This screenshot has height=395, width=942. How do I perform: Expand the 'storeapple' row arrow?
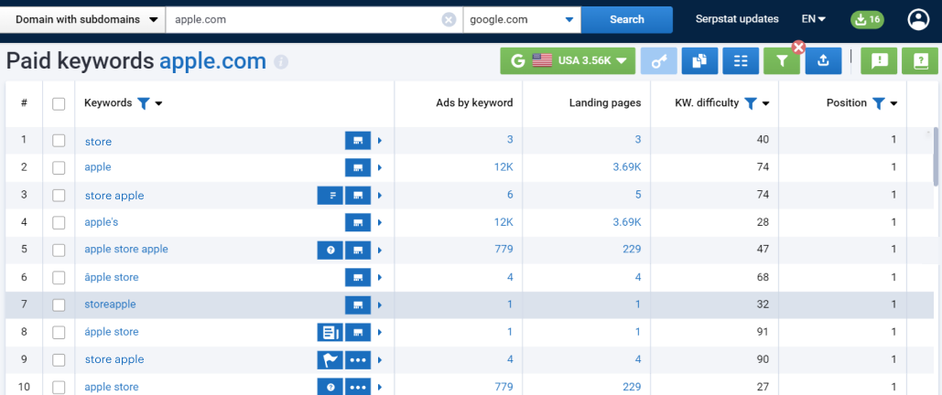tap(380, 305)
